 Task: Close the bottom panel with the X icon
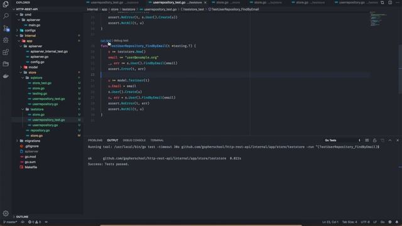[398, 141]
